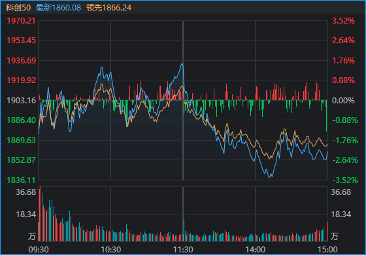Click the 1852.87 price axis label
This screenshot has height=255, width=366.
[21, 160]
